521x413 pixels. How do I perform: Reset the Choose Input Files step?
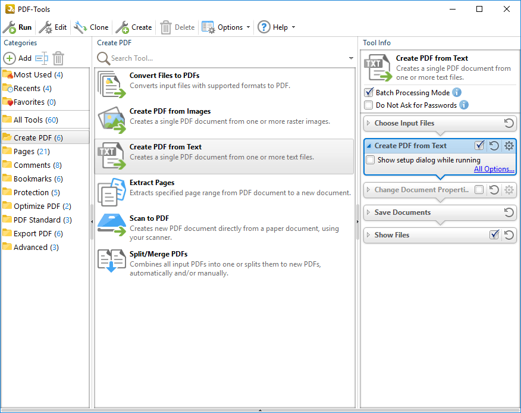pos(509,123)
